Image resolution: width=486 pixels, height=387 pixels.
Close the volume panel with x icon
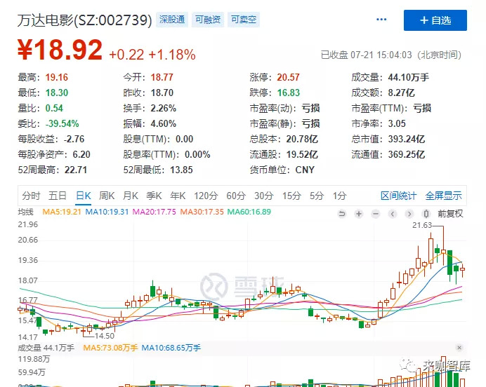click(x=459, y=348)
